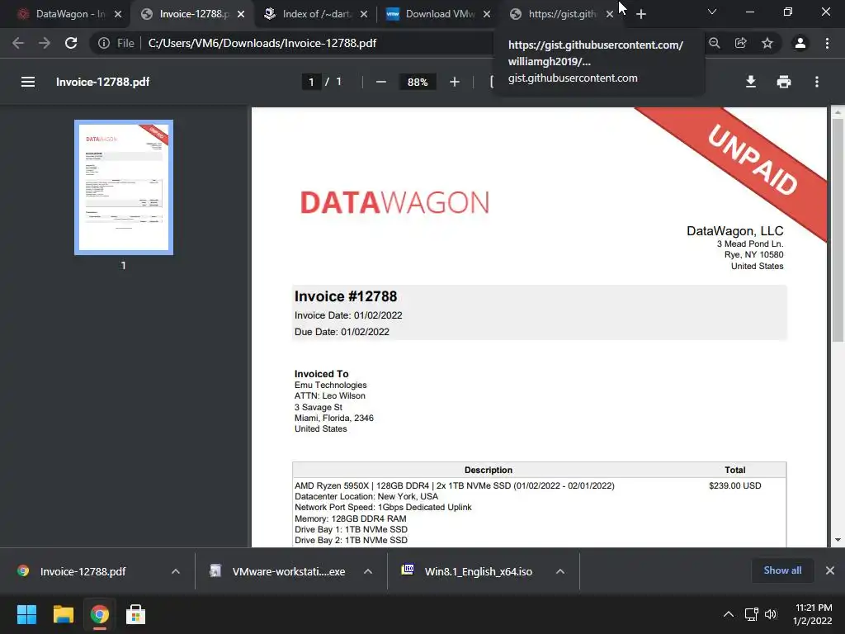Go back with browser back arrow
The width and height of the screenshot is (845, 634).
point(18,43)
